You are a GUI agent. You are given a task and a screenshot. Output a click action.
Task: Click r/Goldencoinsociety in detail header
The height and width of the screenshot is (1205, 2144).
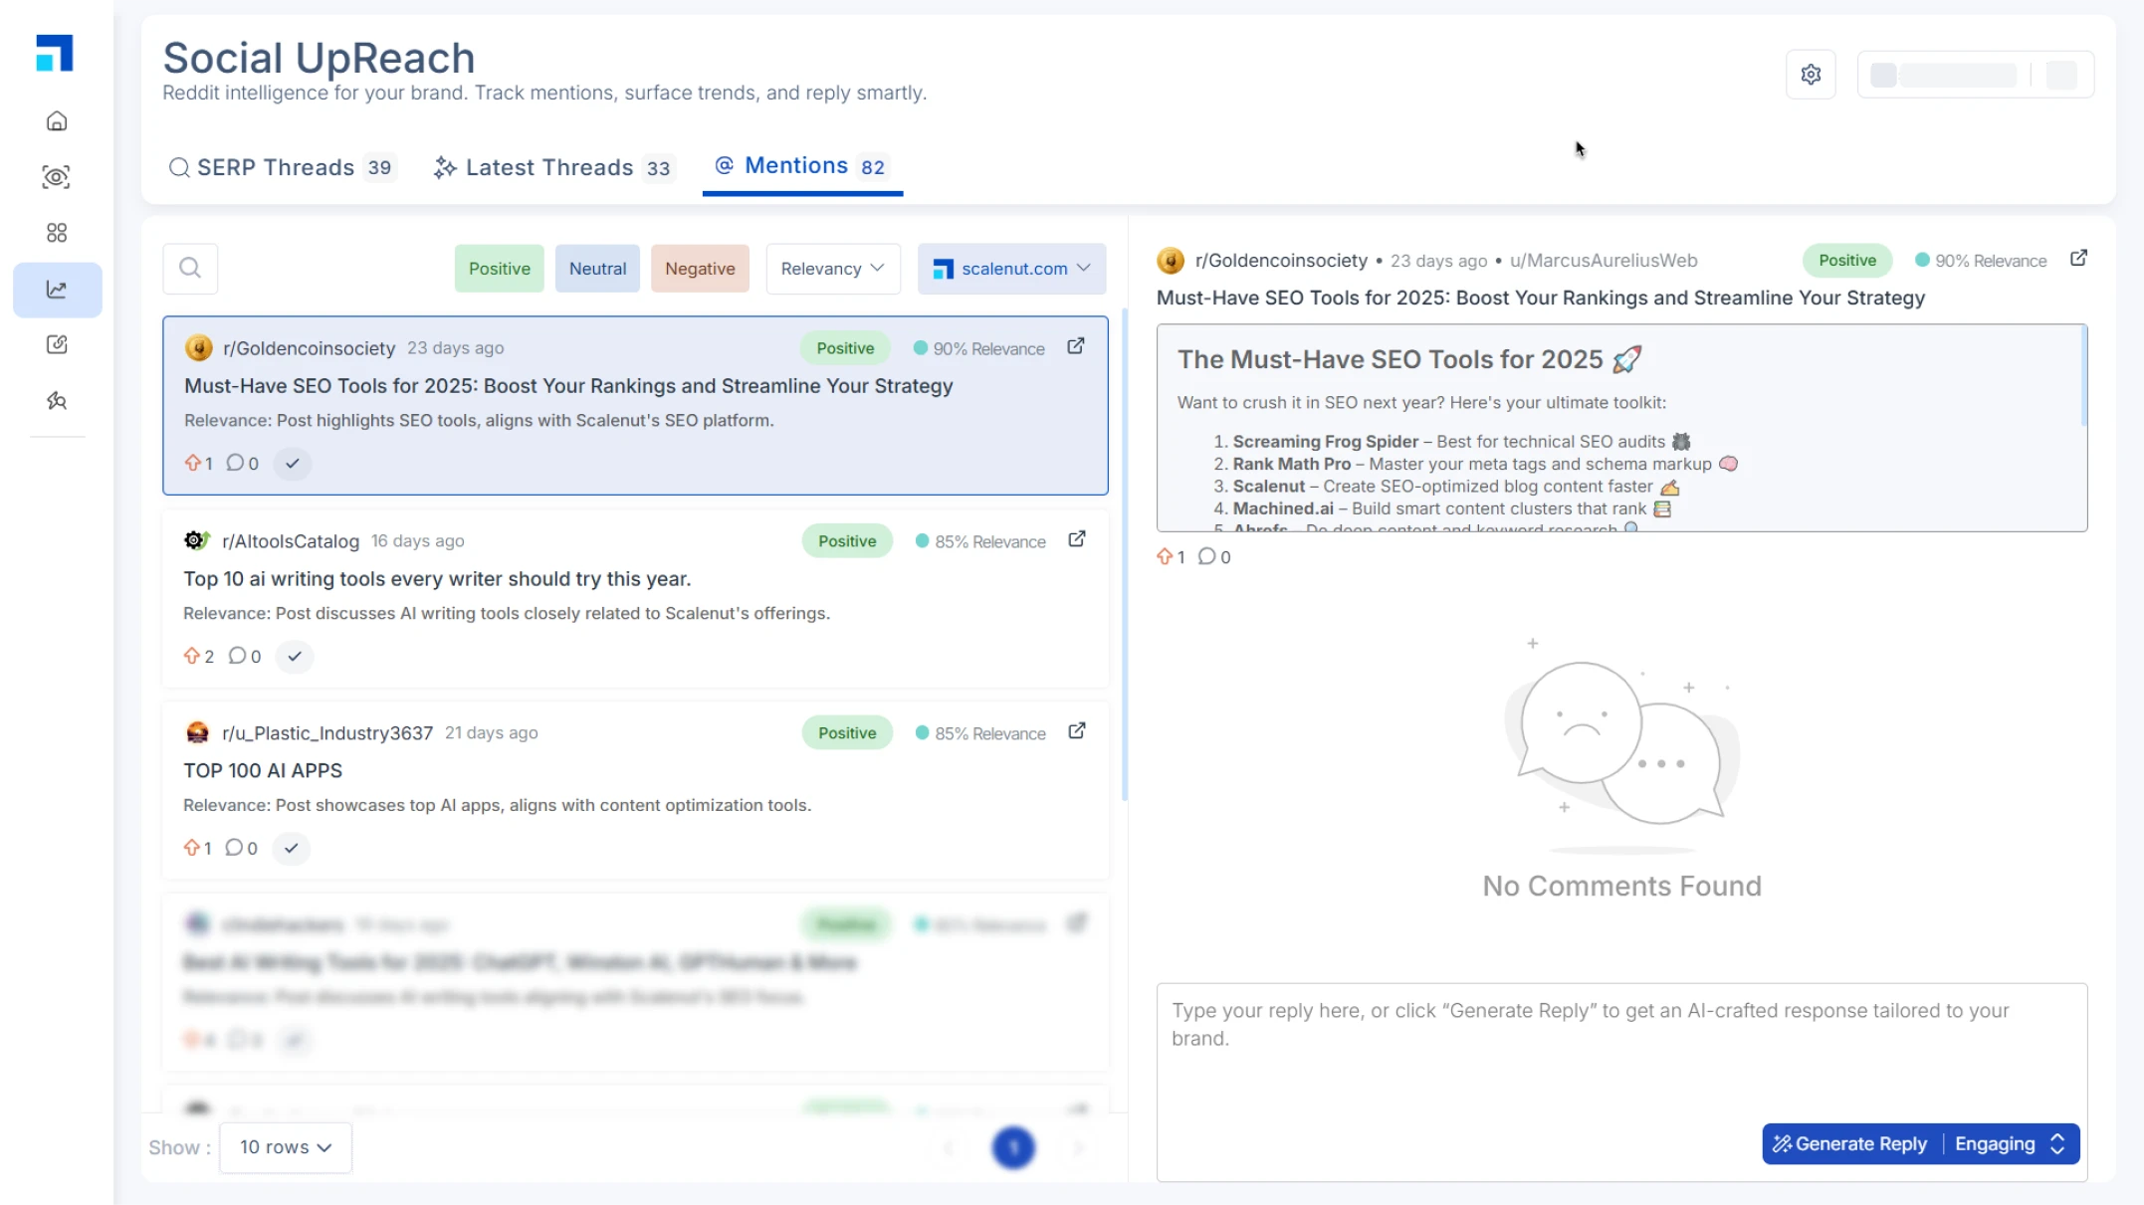[x=1281, y=261]
